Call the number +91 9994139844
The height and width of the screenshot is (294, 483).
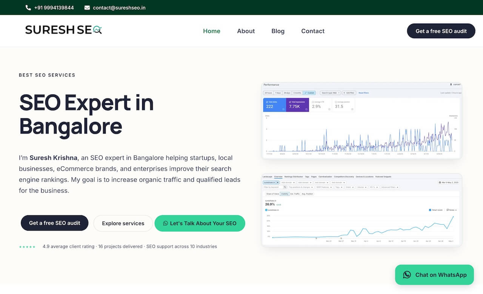(x=54, y=8)
